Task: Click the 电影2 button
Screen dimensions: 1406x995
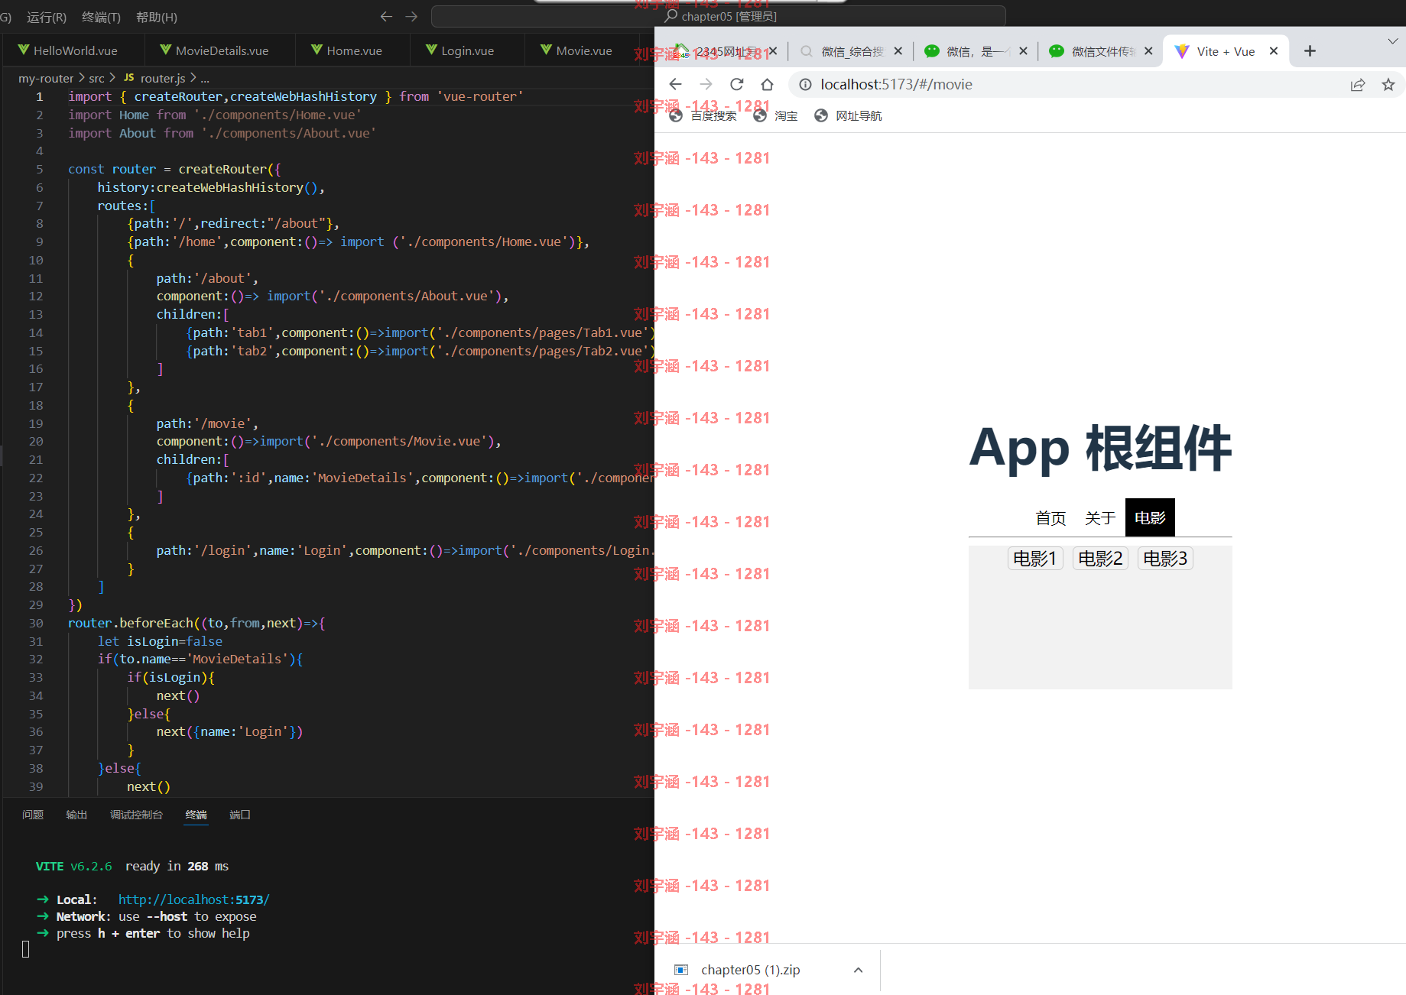Action: coord(1100,559)
